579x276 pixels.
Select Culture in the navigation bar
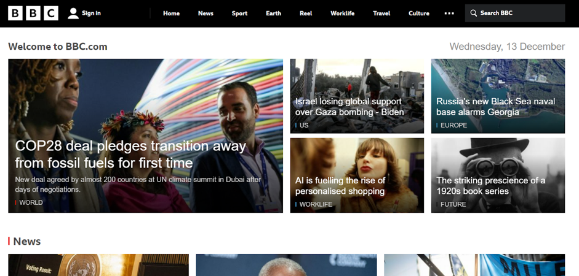coord(419,13)
